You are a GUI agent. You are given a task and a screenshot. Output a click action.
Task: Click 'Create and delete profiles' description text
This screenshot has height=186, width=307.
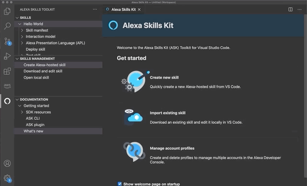tap(215, 160)
